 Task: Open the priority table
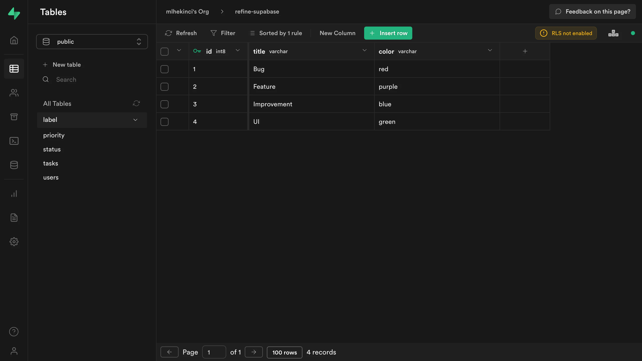(54, 135)
